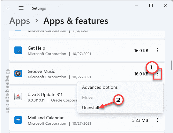Screen dimensions: 173x133
Task: Open more options for Groove Music
Action: [x=157, y=74]
